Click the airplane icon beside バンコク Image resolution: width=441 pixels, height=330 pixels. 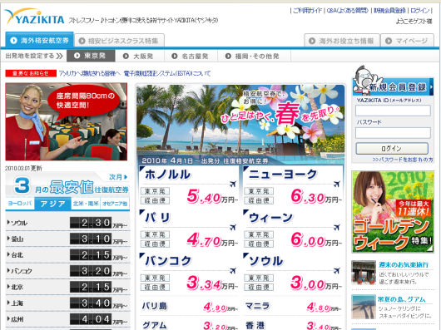point(233,270)
